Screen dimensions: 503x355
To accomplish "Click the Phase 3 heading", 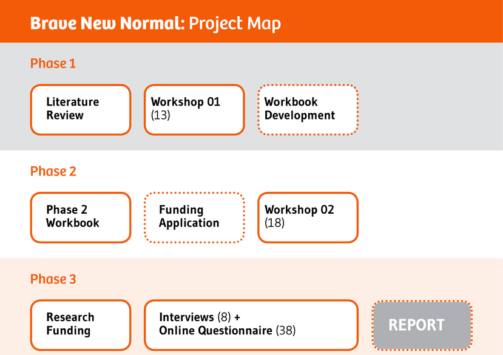I will pyautogui.click(x=53, y=279).
